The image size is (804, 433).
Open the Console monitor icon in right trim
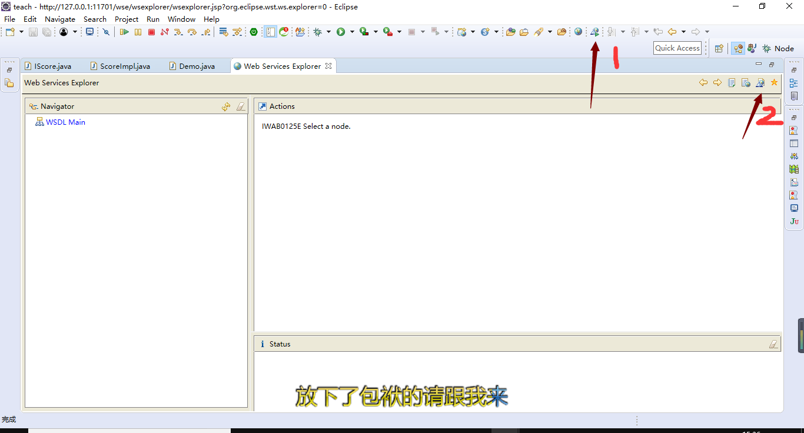coord(794,208)
